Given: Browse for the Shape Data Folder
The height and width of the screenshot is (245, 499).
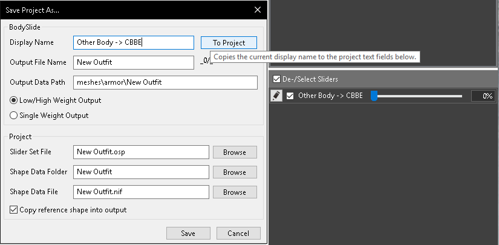Looking at the screenshot, I should pos(234,172).
